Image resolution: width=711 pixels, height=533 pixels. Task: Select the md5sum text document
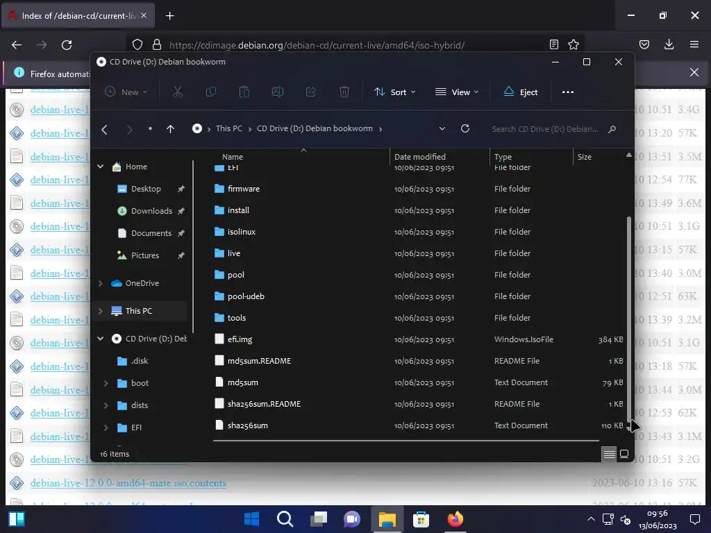(242, 382)
